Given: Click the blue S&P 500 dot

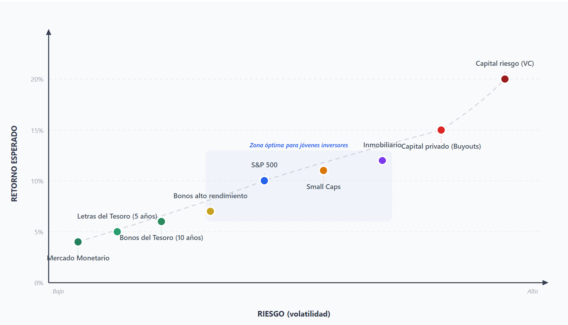Looking at the screenshot, I should [x=264, y=181].
